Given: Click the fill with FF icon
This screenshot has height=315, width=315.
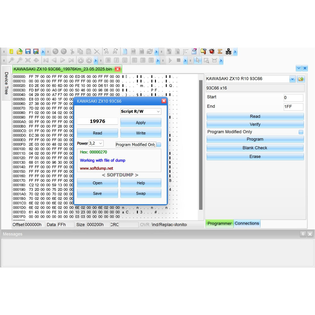Looking at the screenshot, I should point(133,52).
